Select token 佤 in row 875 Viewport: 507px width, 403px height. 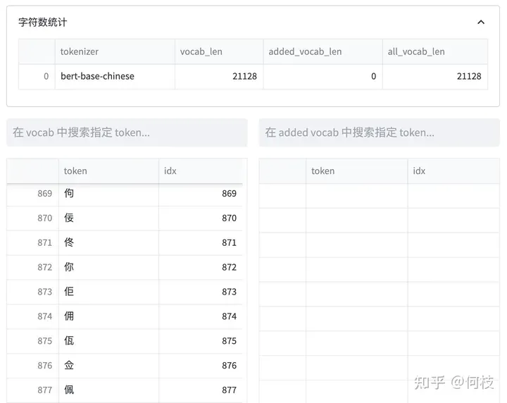click(108, 341)
